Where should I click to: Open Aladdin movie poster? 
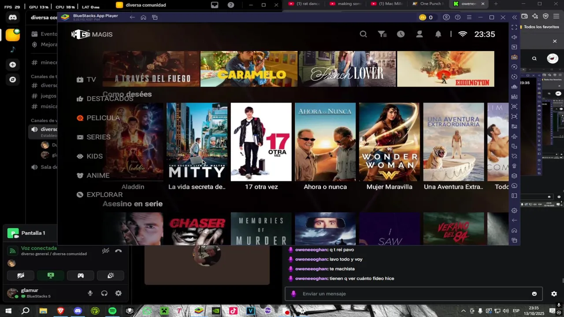click(x=133, y=142)
